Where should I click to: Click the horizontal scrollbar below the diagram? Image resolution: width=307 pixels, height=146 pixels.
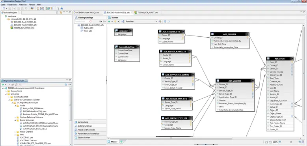tap(171, 138)
